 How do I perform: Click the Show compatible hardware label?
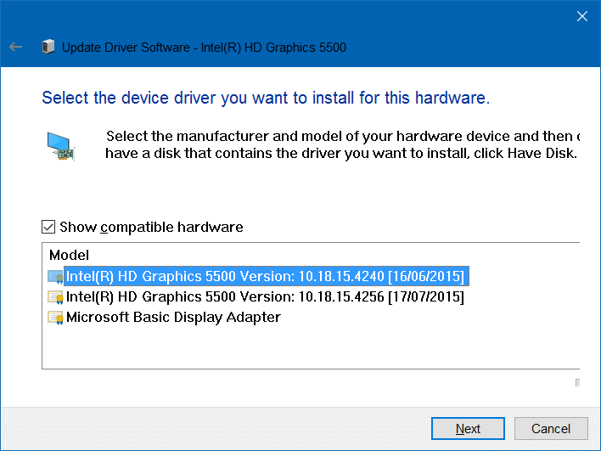pos(151,227)
